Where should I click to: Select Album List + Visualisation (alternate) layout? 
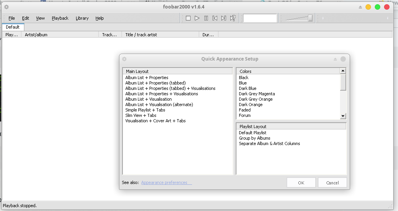point(159,105)
